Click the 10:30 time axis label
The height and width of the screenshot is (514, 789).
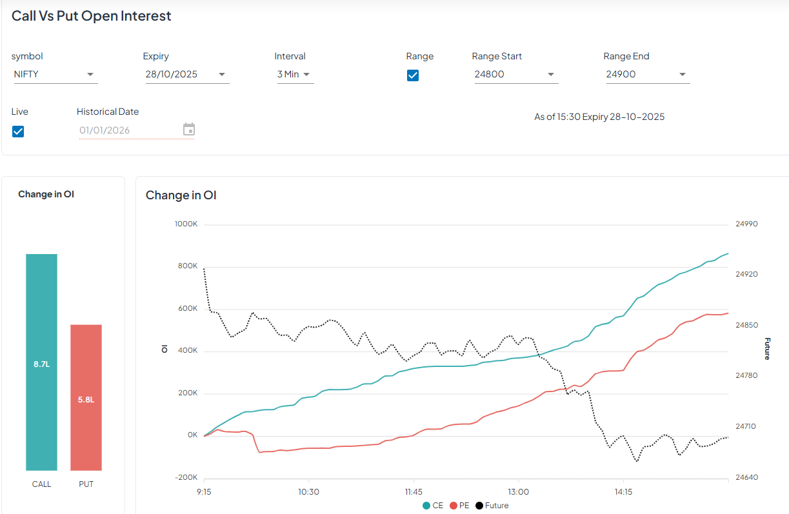pyautogui.click(x=308, y=491)
